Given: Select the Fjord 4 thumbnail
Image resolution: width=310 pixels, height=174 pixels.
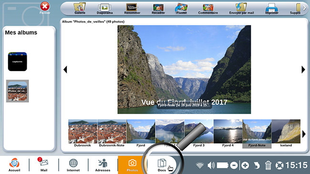Looking at the screenshot, I should tap(228, 133).
